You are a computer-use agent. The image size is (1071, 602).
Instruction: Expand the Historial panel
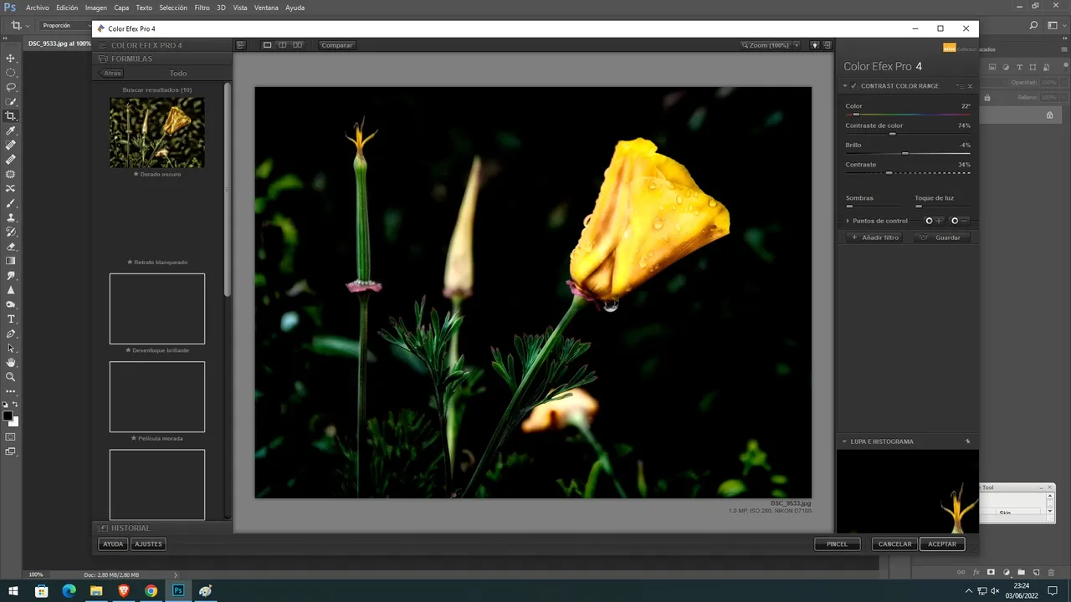[163, 528]
